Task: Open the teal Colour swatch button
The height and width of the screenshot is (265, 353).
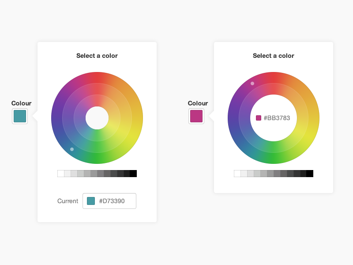Action: [x=20, y=116]
